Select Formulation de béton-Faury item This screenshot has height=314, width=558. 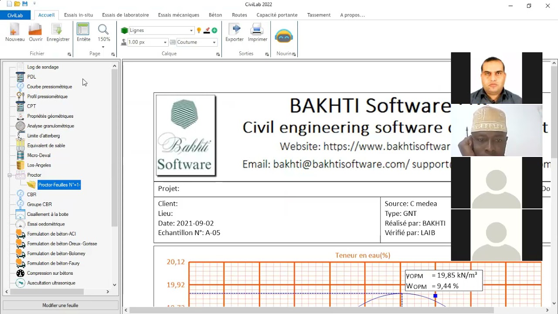click(54, 263)
